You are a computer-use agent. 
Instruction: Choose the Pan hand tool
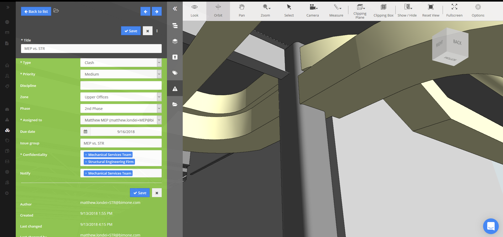[x=242, y=11]
